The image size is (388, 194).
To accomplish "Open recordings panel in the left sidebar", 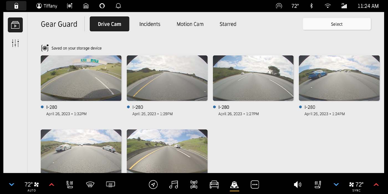I will click(15, 25).
